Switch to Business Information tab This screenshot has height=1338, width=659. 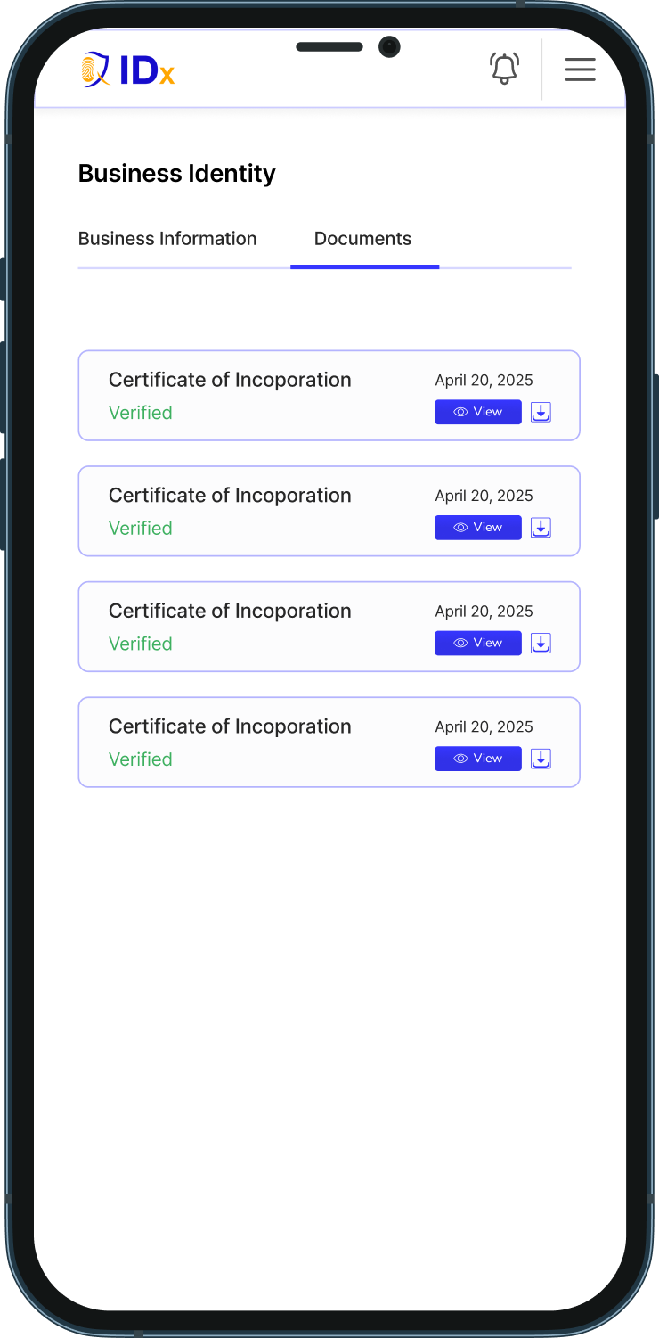pos(167,239)
